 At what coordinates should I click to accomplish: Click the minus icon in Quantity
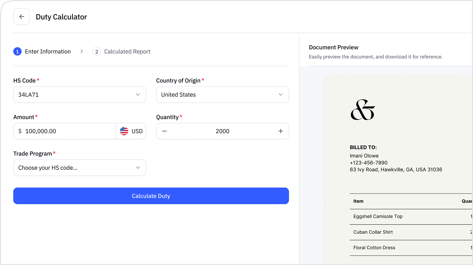point(164,131)
